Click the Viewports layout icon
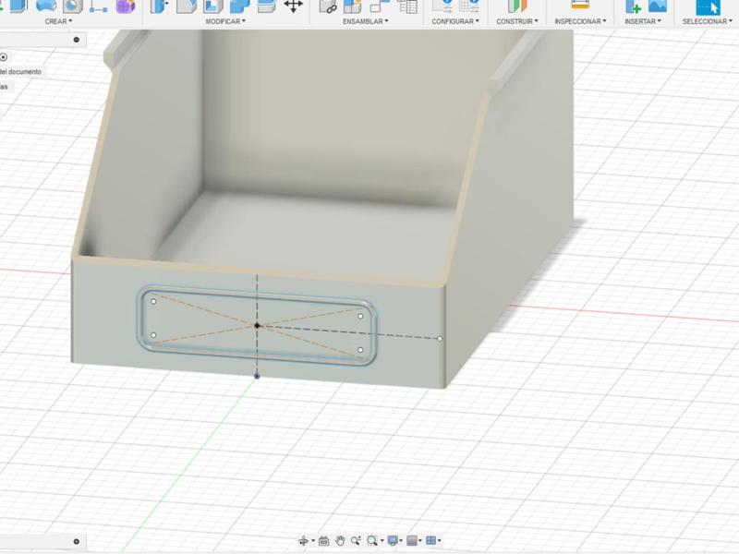 click(x=431, y=540)
